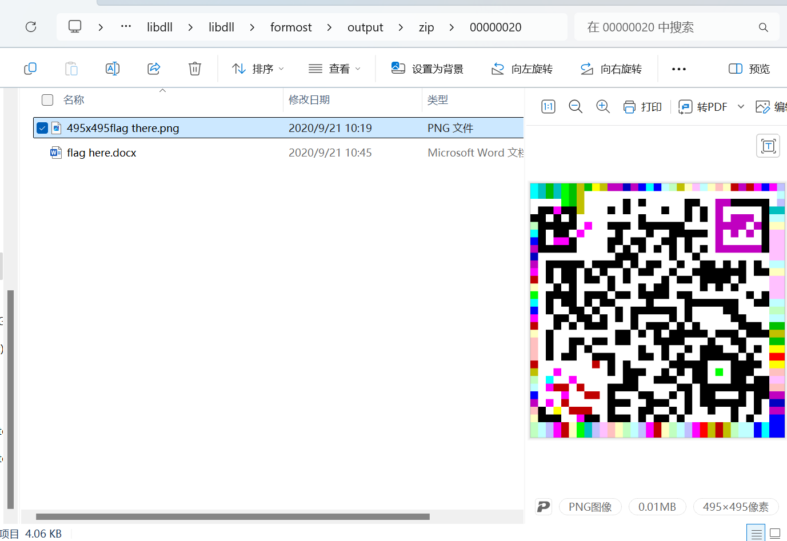This screenshot has width=787, height=541.
Task: Sort files by the 名称 column header
Action: click(x=74, y=100)
